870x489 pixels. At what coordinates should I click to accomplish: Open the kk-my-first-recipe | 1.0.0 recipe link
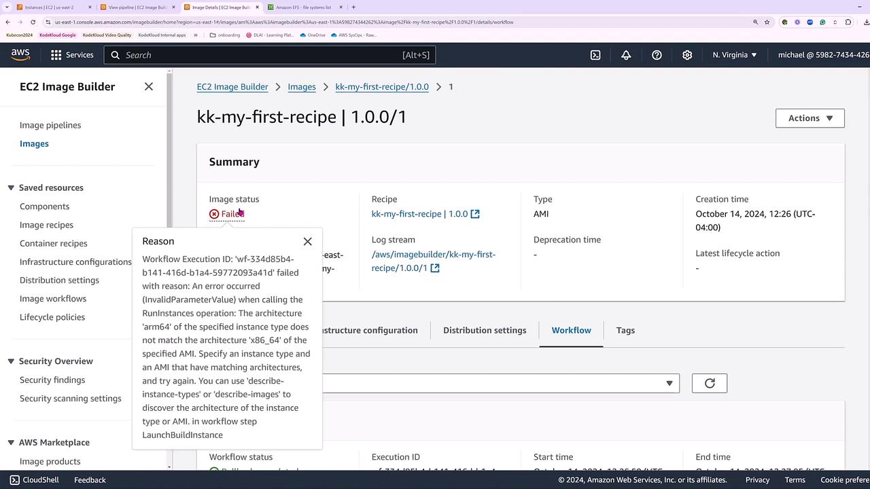(419, 214)
